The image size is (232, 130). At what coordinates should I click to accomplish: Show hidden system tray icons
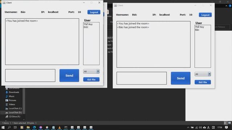(x=188, y=127)
